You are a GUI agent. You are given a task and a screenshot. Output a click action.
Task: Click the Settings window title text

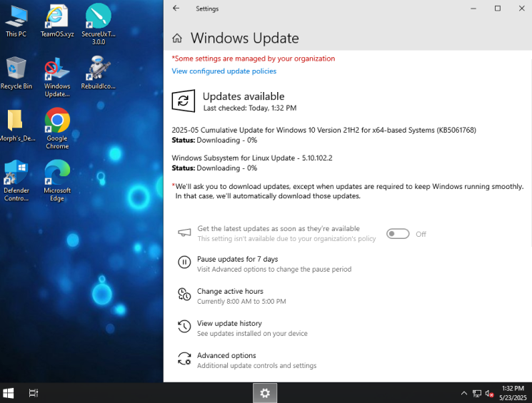207,9
